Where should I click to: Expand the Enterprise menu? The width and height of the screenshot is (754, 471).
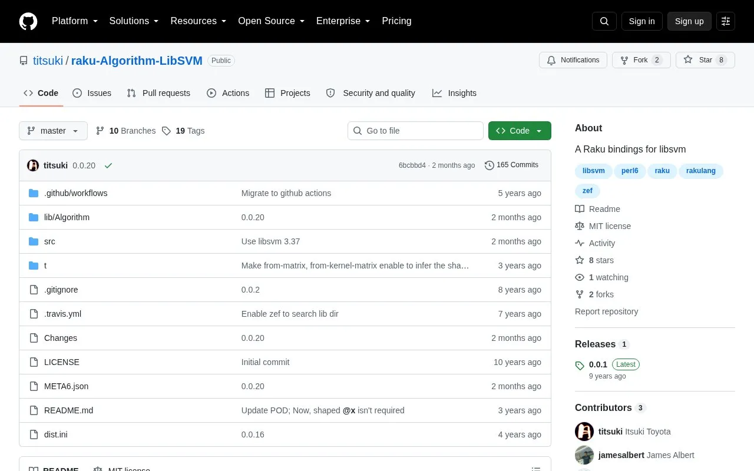click(343, 21)
